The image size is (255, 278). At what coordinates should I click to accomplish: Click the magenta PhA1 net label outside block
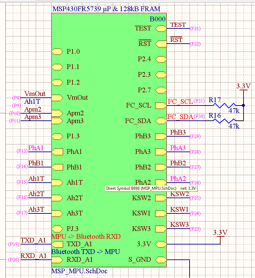36,148
